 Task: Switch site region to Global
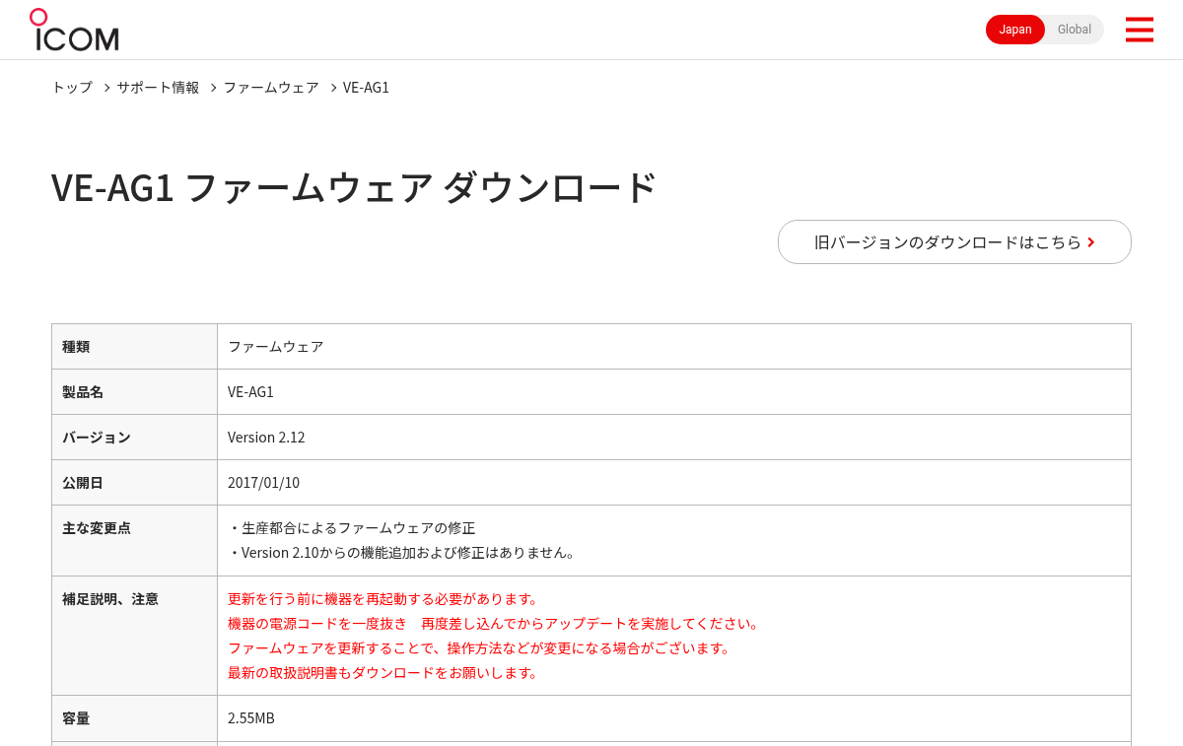tap(1075, 30)
